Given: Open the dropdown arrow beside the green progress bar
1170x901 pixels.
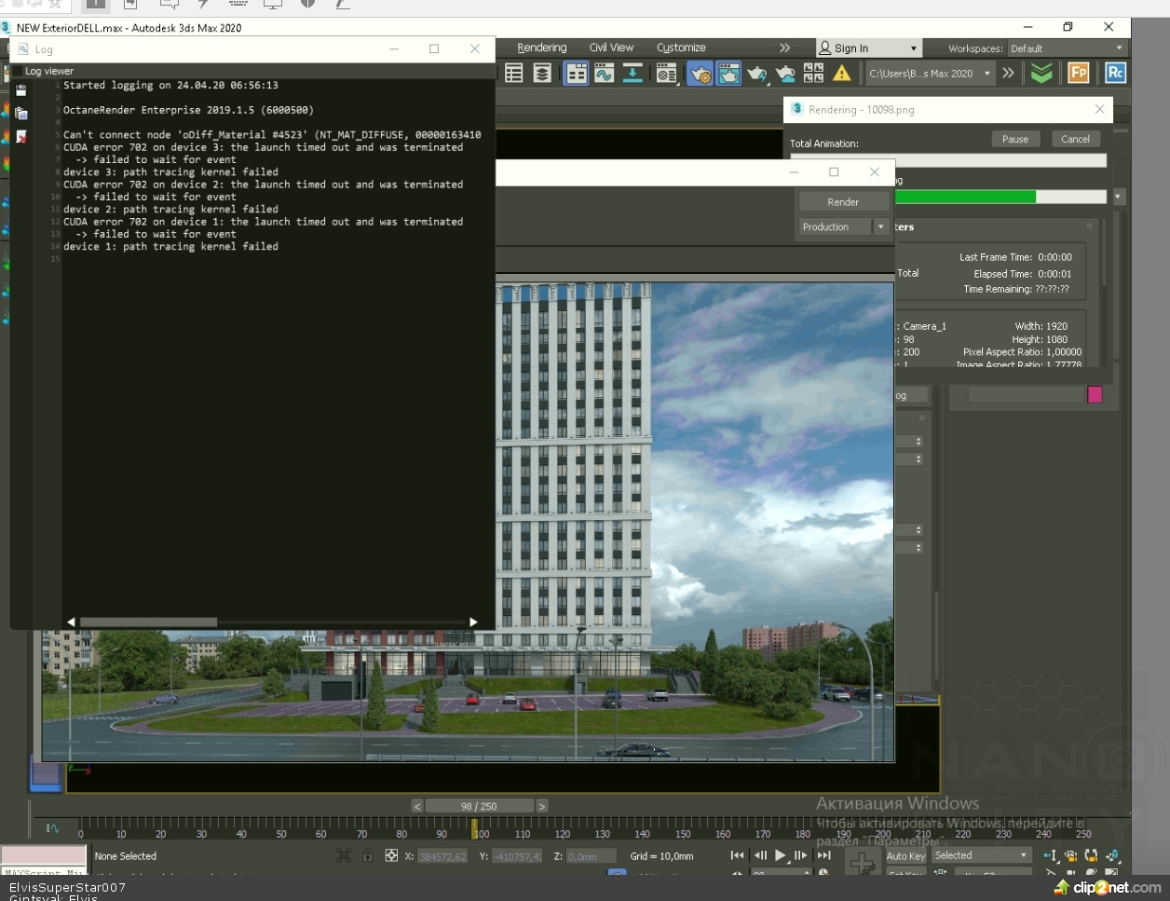Looking at the screenshot, I should click(1119, 197).
